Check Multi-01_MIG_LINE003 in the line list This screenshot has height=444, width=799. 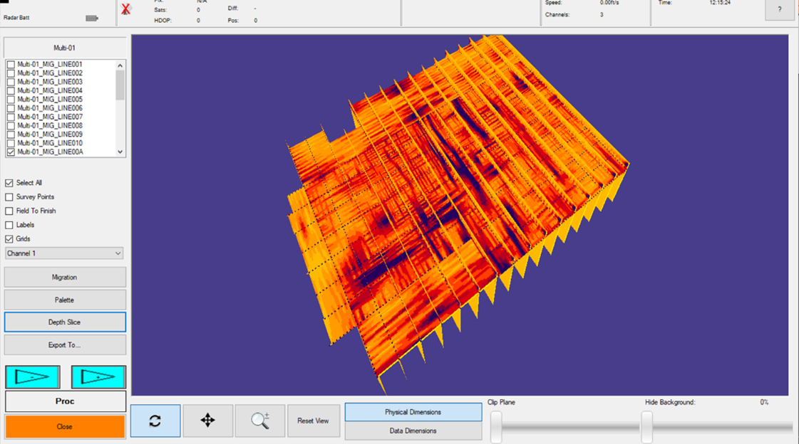click(x=10, y=81)
